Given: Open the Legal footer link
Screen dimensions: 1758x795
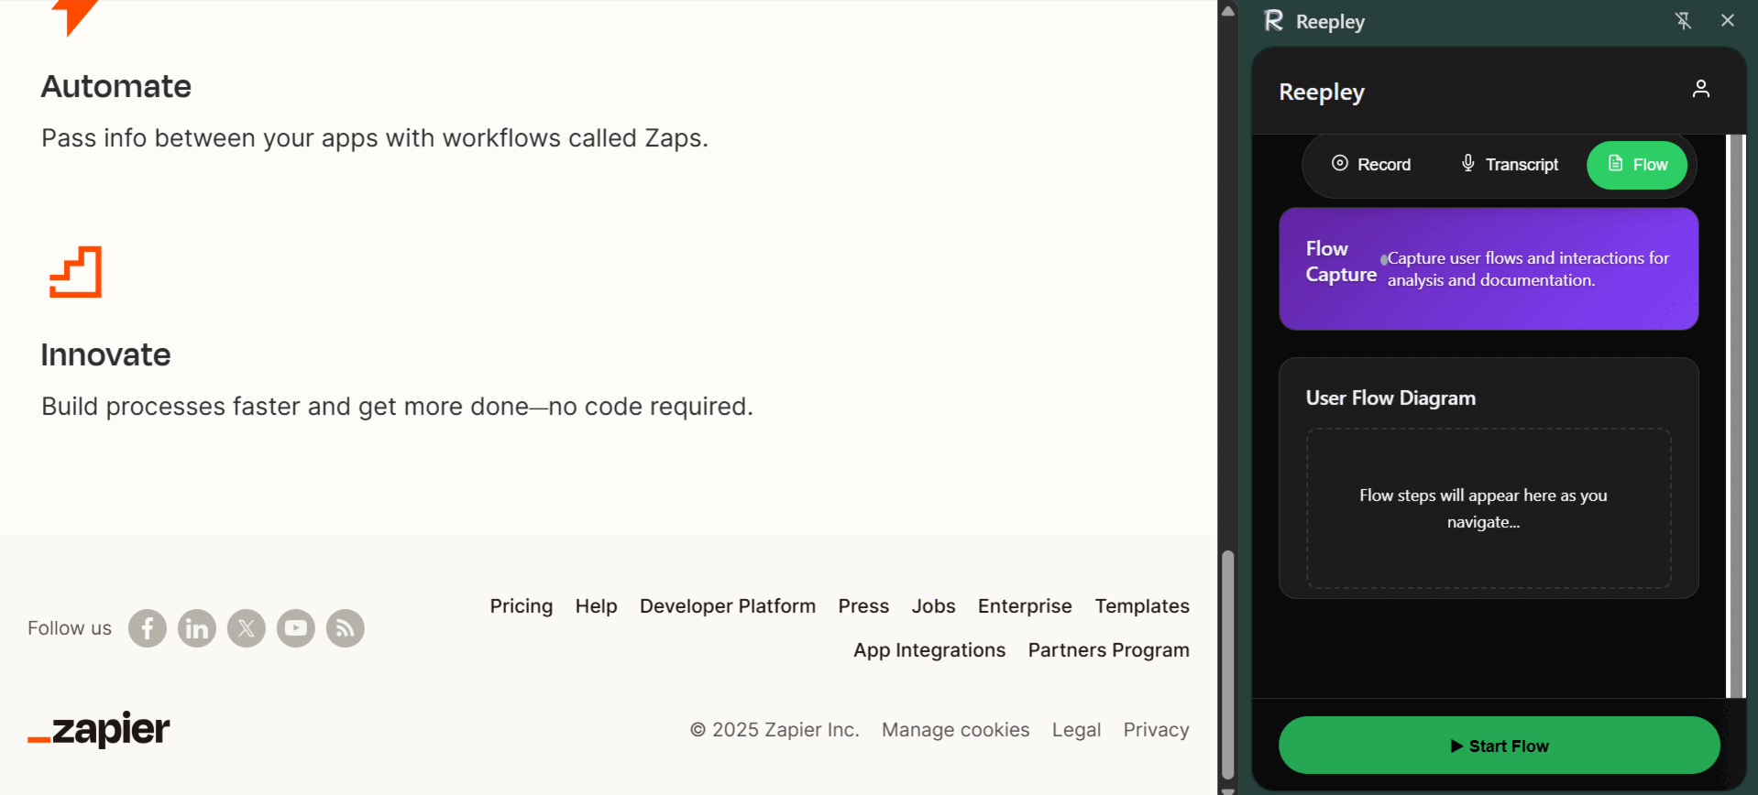Looking at the screenshot, I should (x=1077, y=730).
